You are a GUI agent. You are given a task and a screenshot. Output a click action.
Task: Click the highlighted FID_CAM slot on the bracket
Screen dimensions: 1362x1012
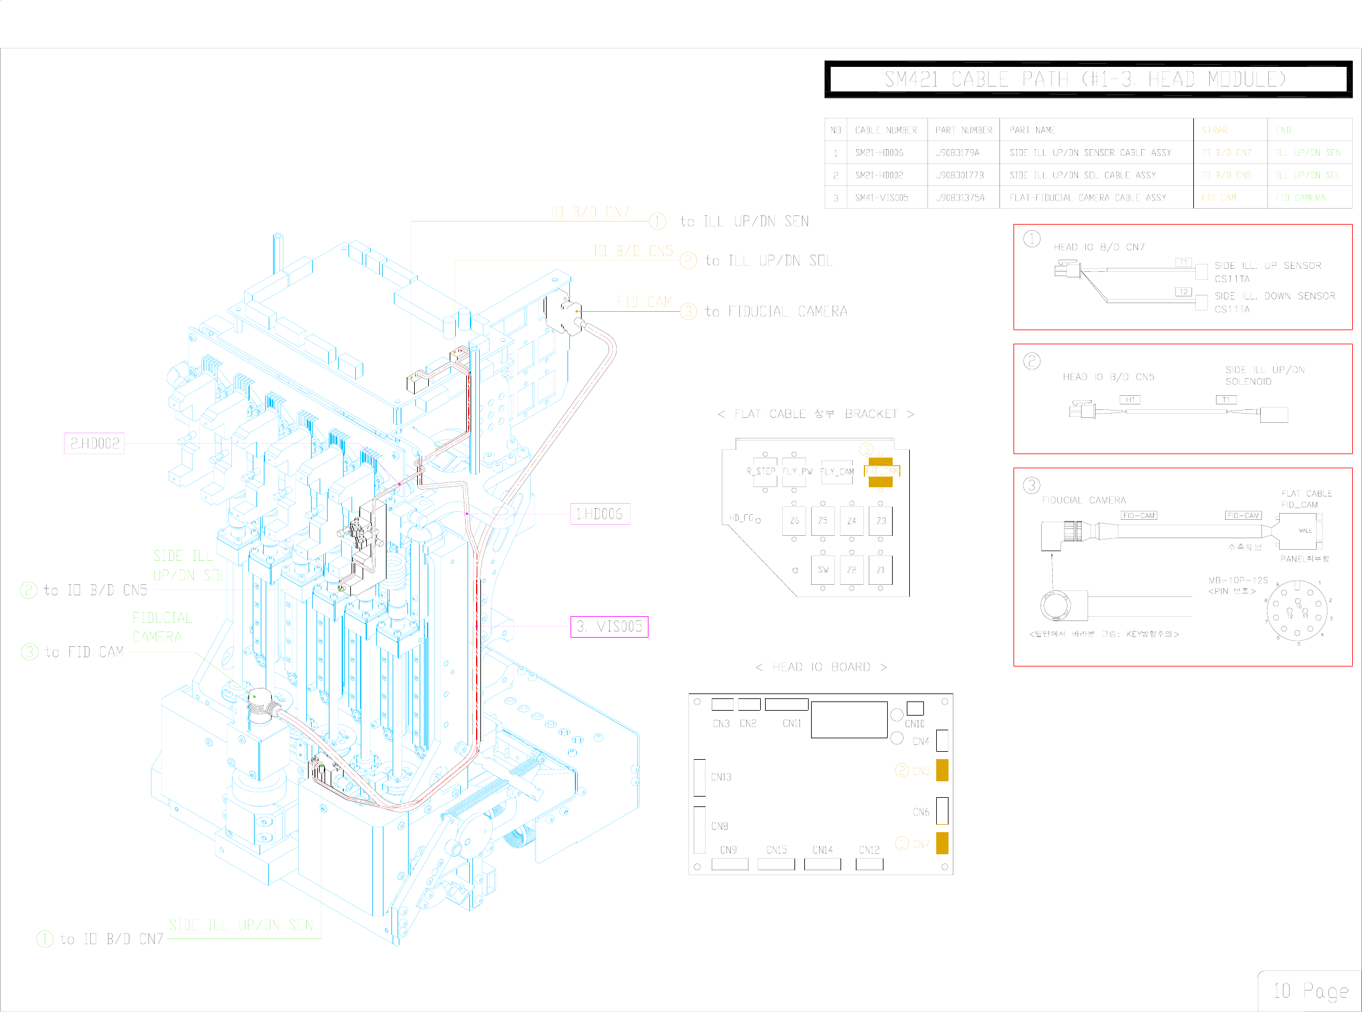[881, 471]
